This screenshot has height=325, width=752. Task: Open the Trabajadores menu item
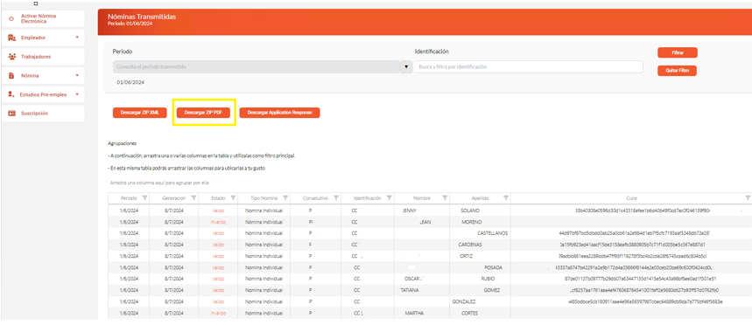pyautogui.click(x=43, y=57)
